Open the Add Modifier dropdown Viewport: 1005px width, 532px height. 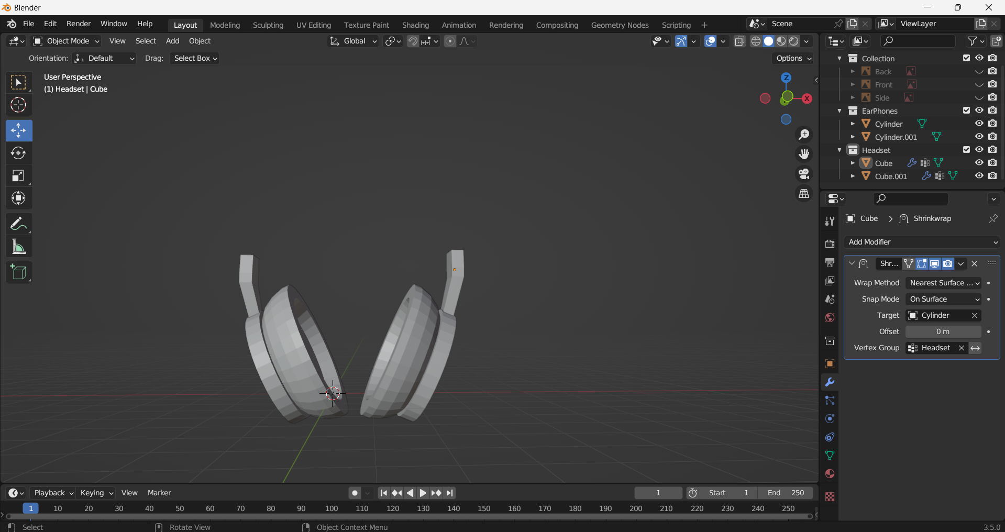[922, 242]
